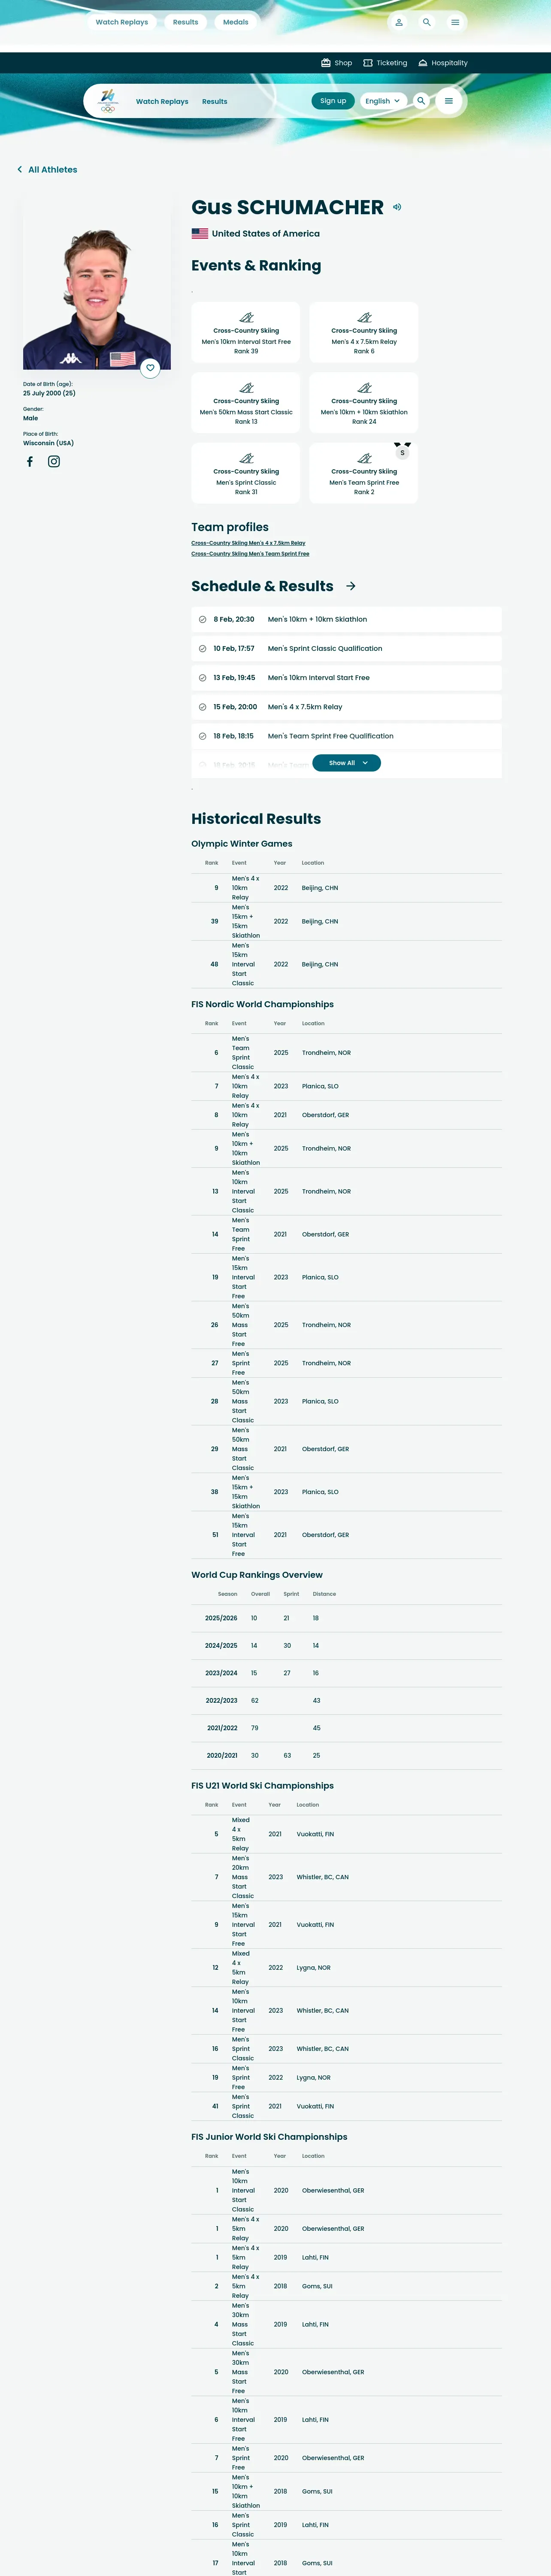Open Schedule & Results arrow link

(x=351, y=586)
